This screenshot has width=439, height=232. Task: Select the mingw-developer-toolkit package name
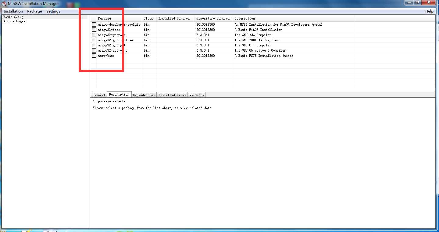[x=119, y=24]
